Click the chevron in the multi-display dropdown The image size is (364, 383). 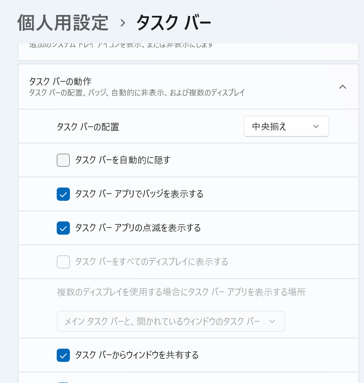(272, 321)
